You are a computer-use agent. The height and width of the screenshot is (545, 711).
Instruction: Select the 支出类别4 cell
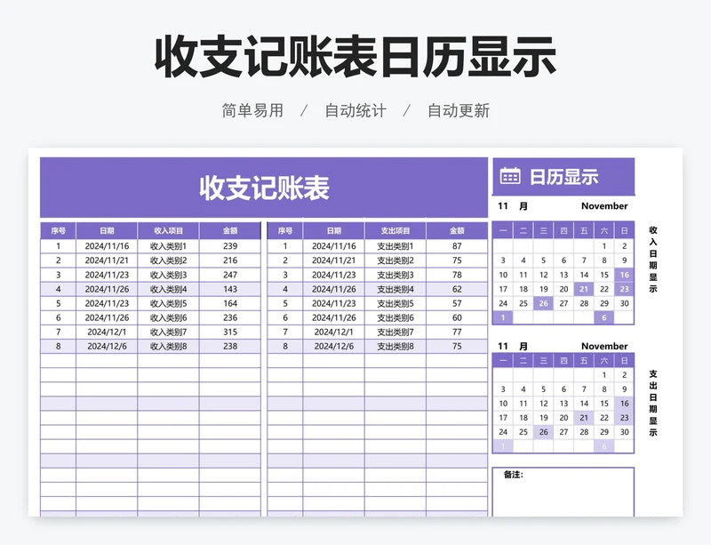(x=395, y=289)
